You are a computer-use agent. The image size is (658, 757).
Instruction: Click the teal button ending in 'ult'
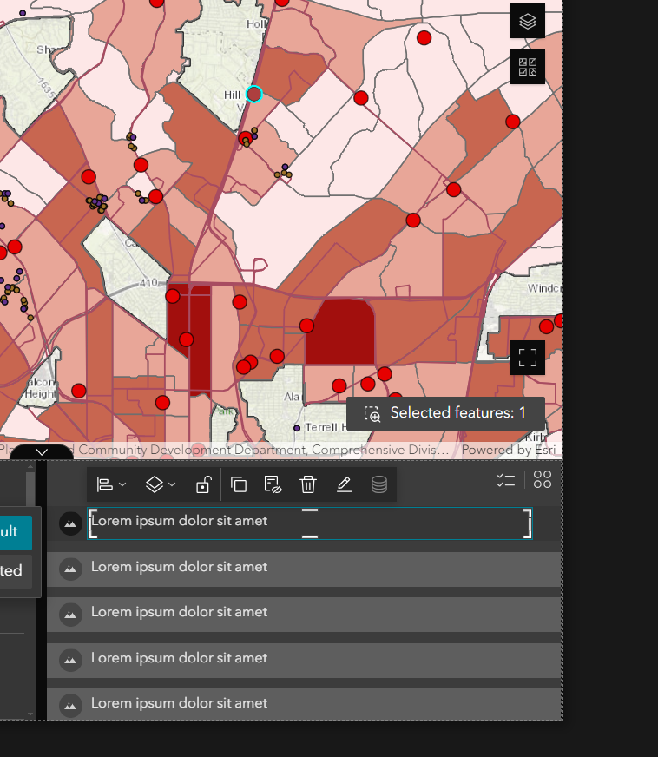pos(16,532)
